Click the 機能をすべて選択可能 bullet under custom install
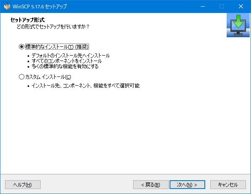The width and height of the screenshot is (251, 194). pyautogui.click(x=86, y=86)
